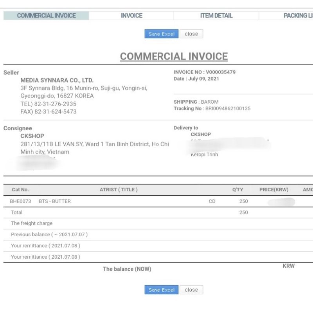Click the KRW currency label
The width and height of the screenshot is (313, 313).
pyautogui.click(x=288, y=266)
